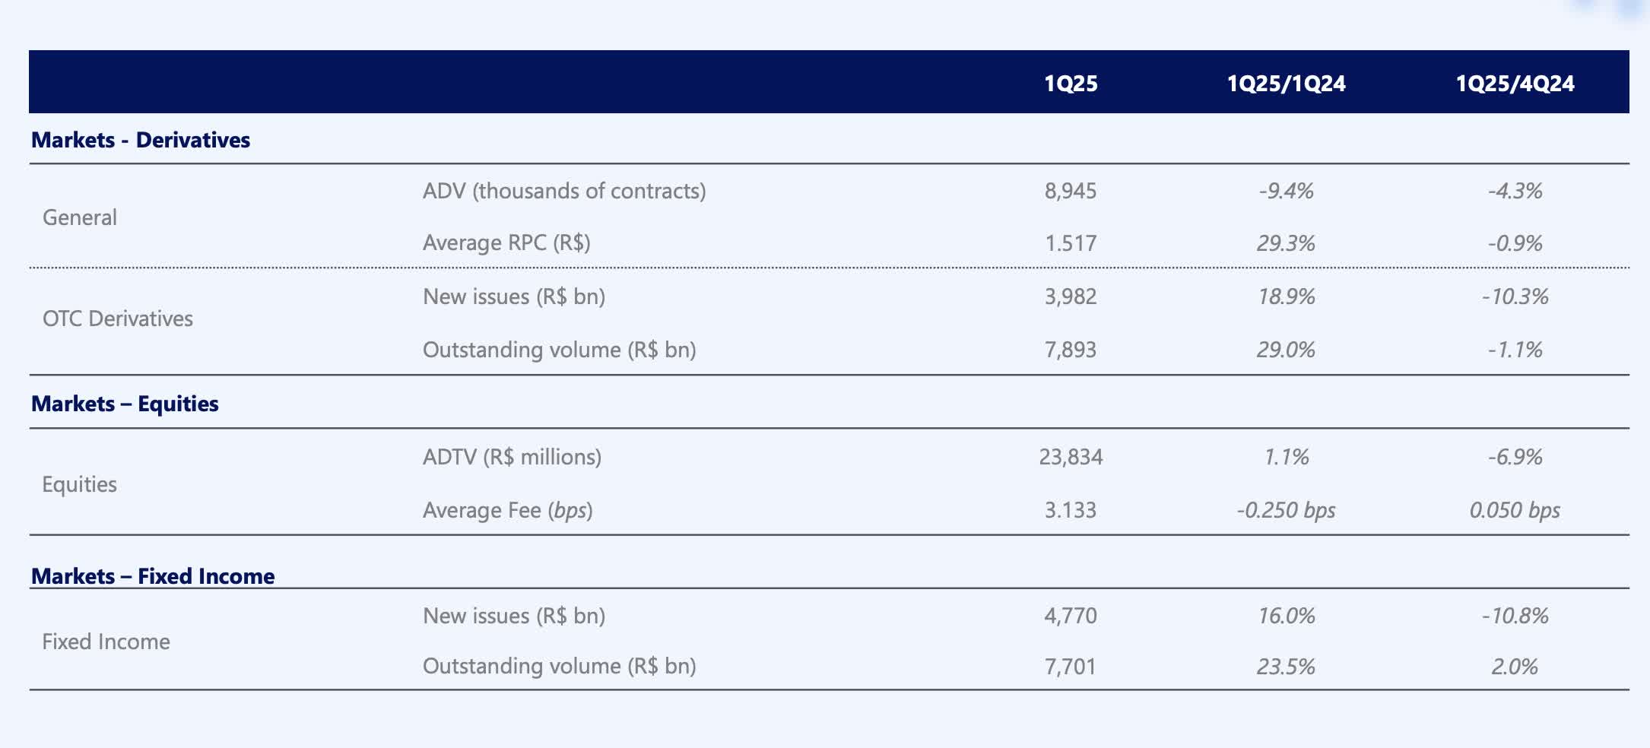Screen dimensions: 1650x748
Task: Click the 7,893 OTC outstanding volume value
Action: (1071, 350)
